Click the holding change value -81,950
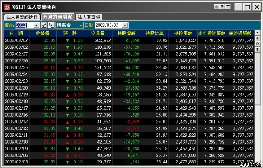This screenshot has height=168, width=263. click(131, 41)
